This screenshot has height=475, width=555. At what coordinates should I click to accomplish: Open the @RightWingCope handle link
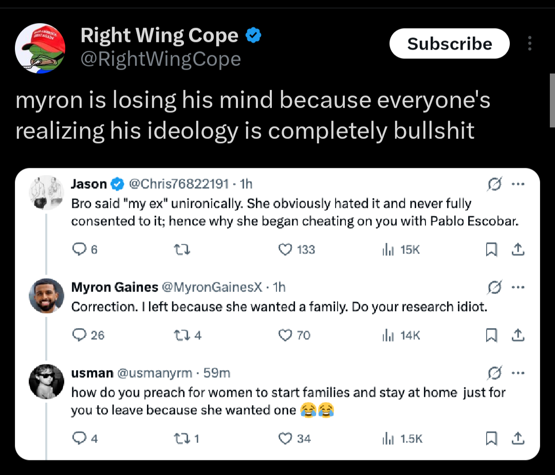click(x=161, y=60)
